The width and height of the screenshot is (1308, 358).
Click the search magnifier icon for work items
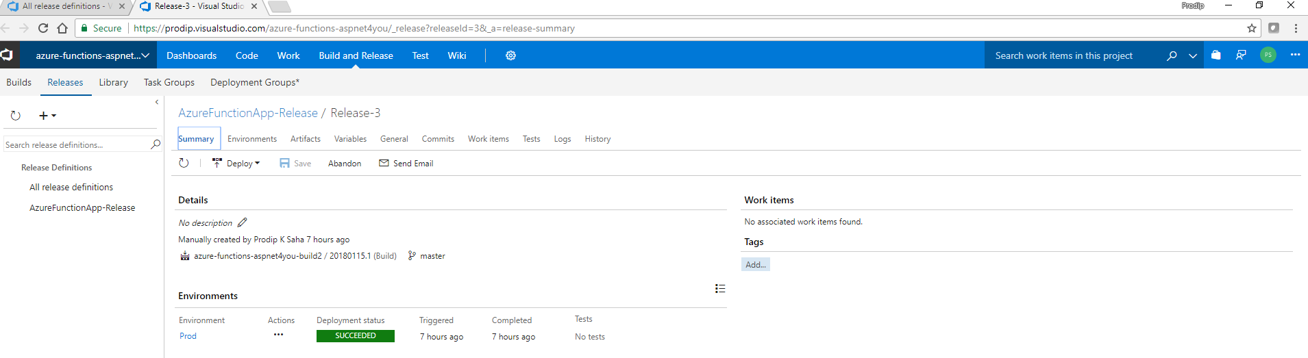coord(1172,55)
